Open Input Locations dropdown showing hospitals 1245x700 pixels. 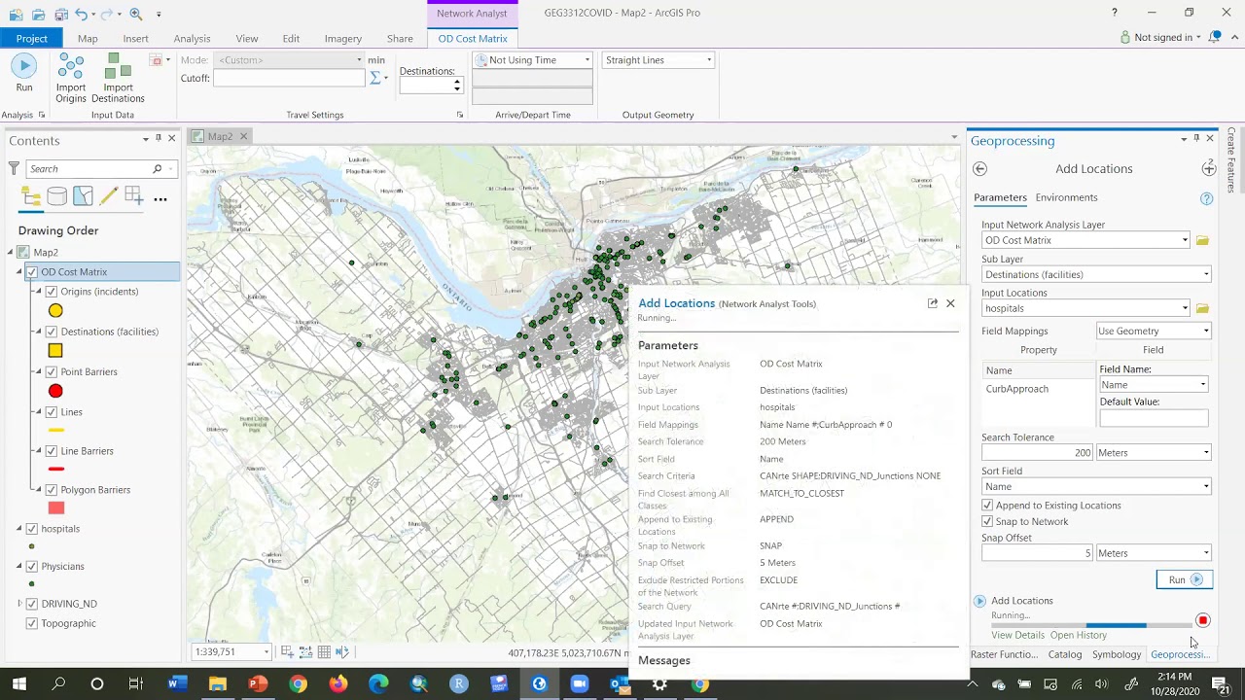click(x=1184, y=308)
